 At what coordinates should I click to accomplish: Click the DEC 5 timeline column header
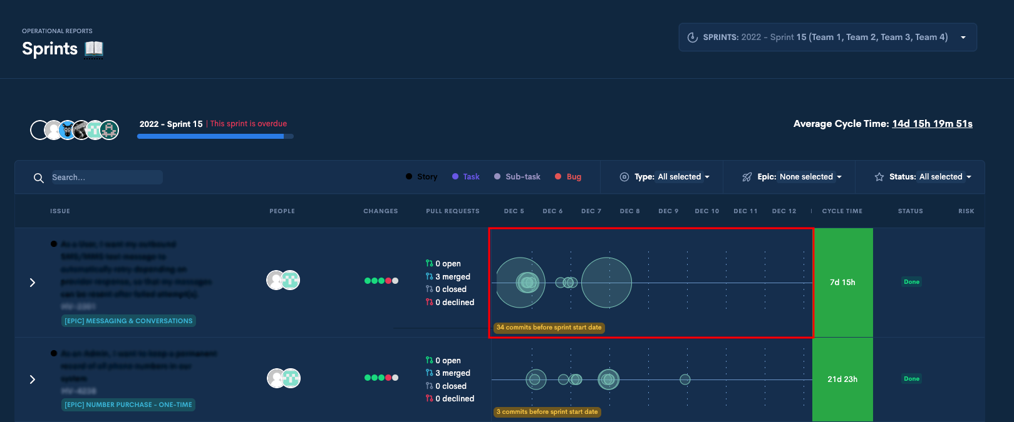[514, 211]
